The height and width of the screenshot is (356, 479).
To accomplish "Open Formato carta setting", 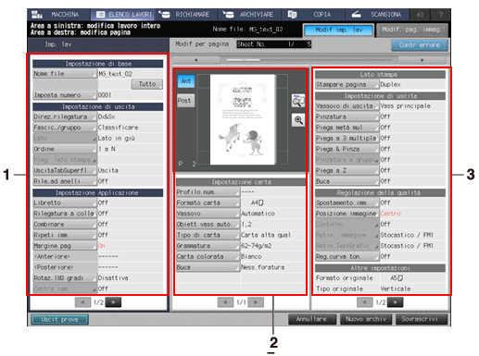I will coord(208,203).
